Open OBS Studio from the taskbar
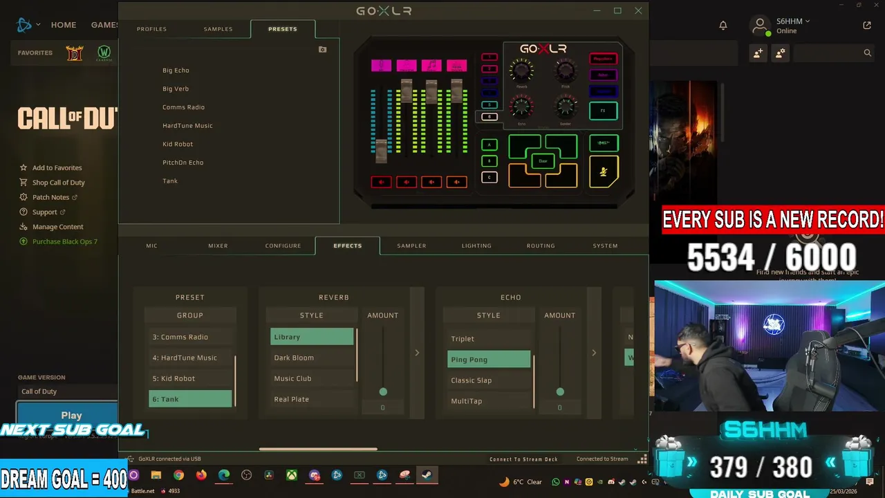885x498 pixels. pyautogui.click(x=246, y=475)
